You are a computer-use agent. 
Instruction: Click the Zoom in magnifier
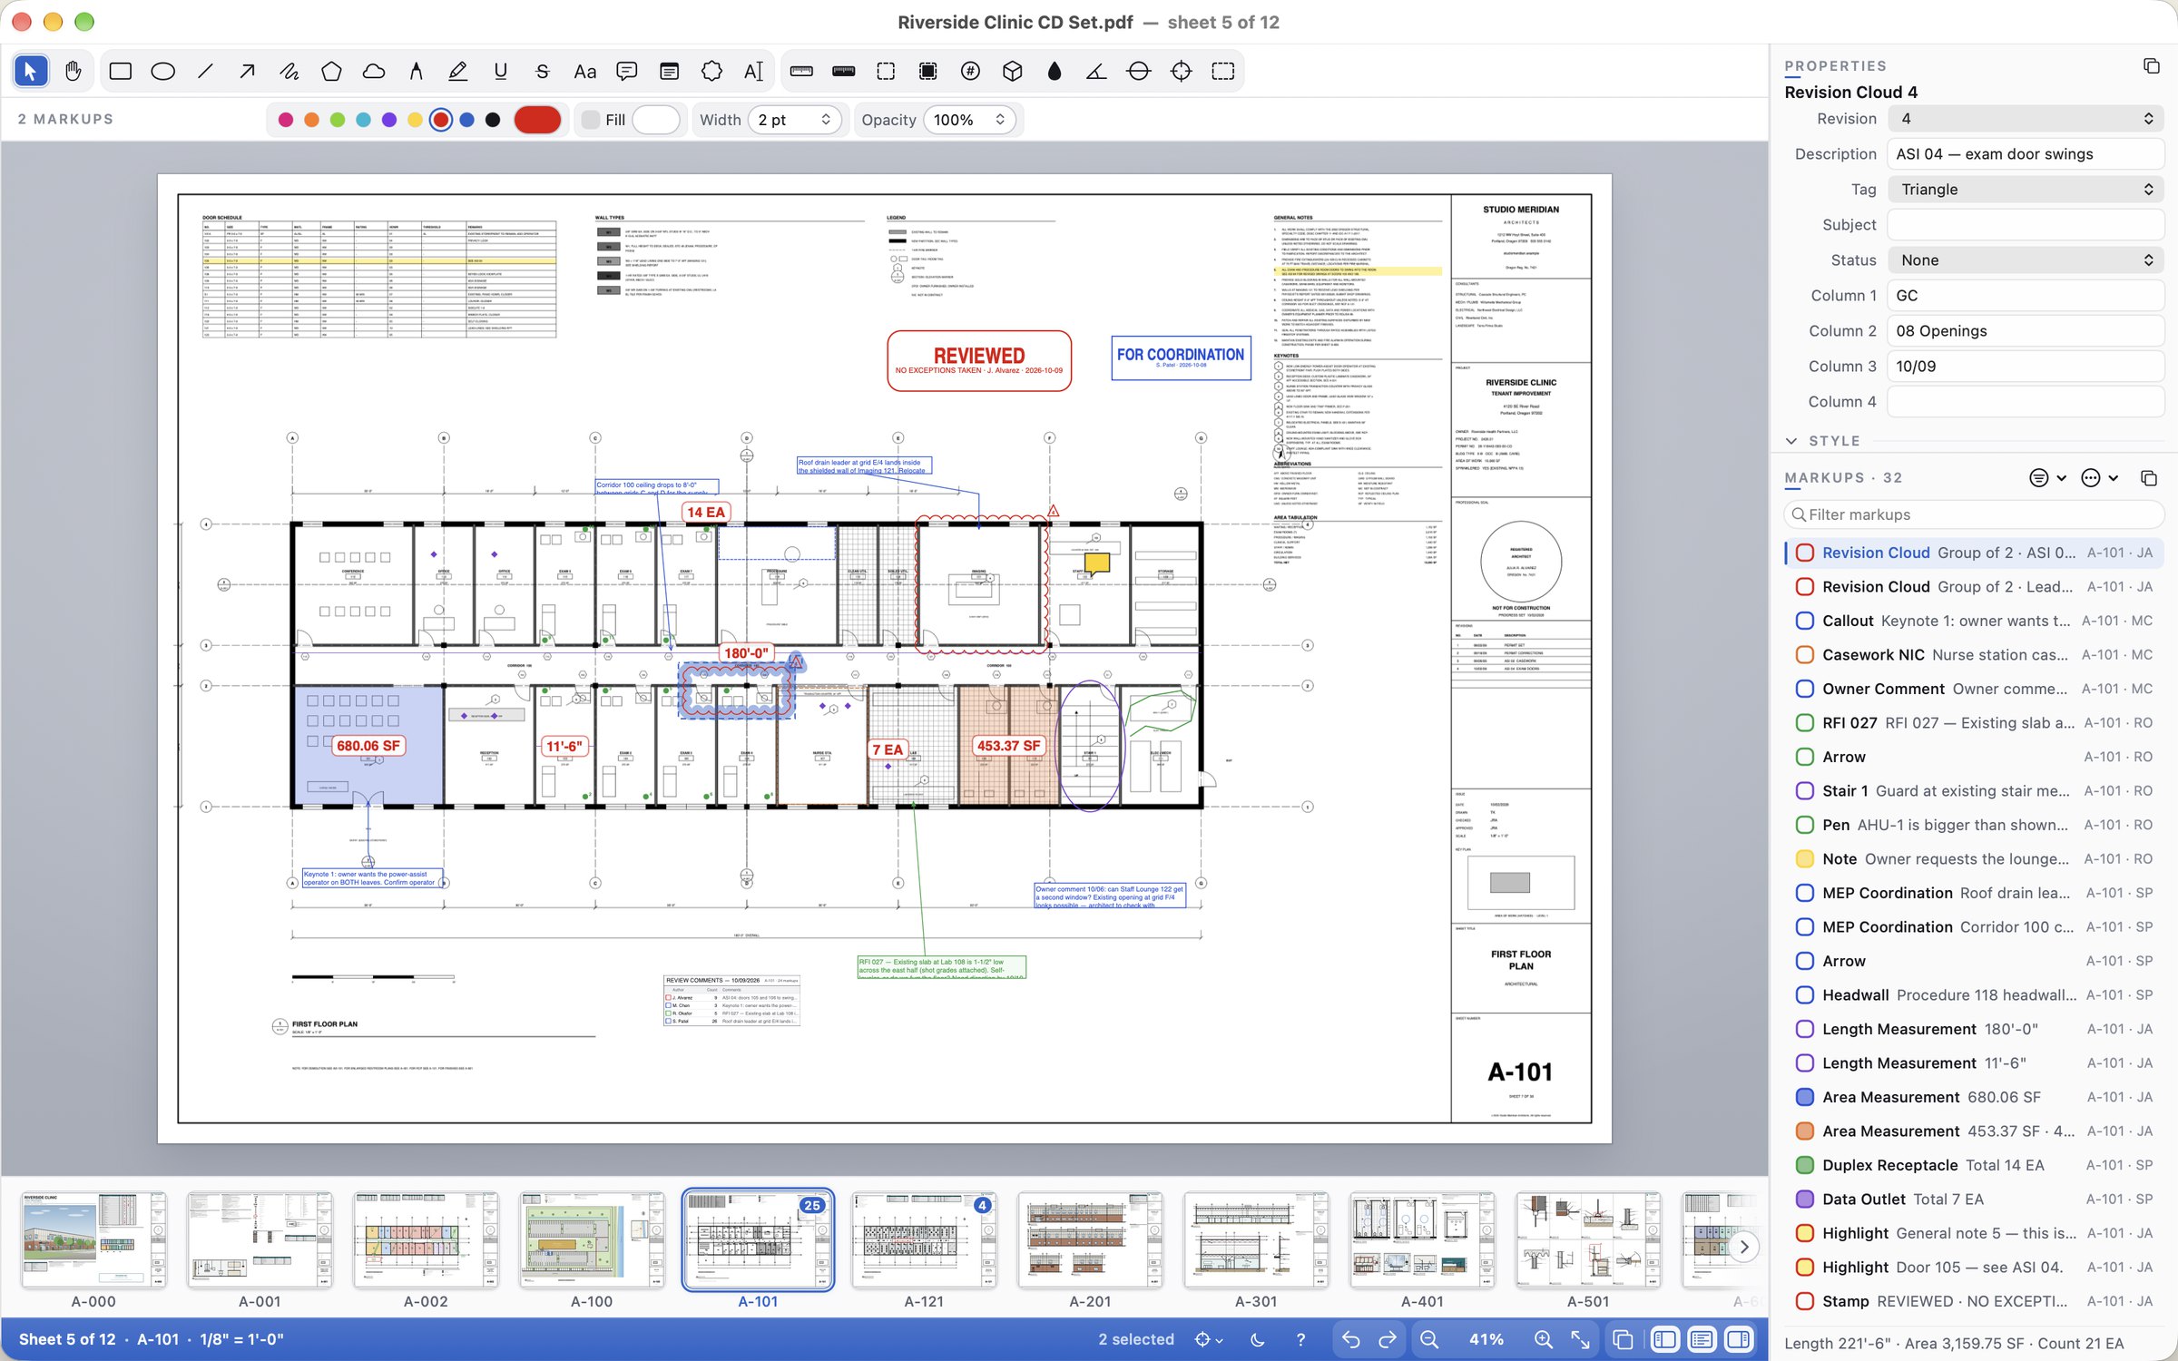1543,1339
